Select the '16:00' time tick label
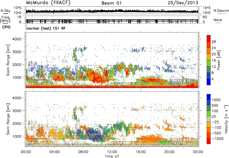This screenshot has height=158, width=229. [141, 152]
